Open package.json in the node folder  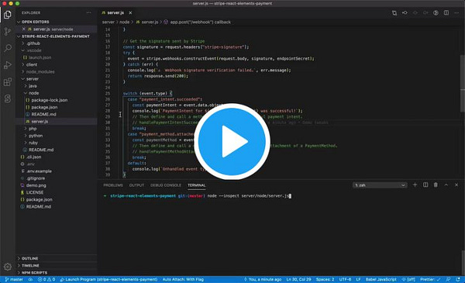click(x=44, y=107)
